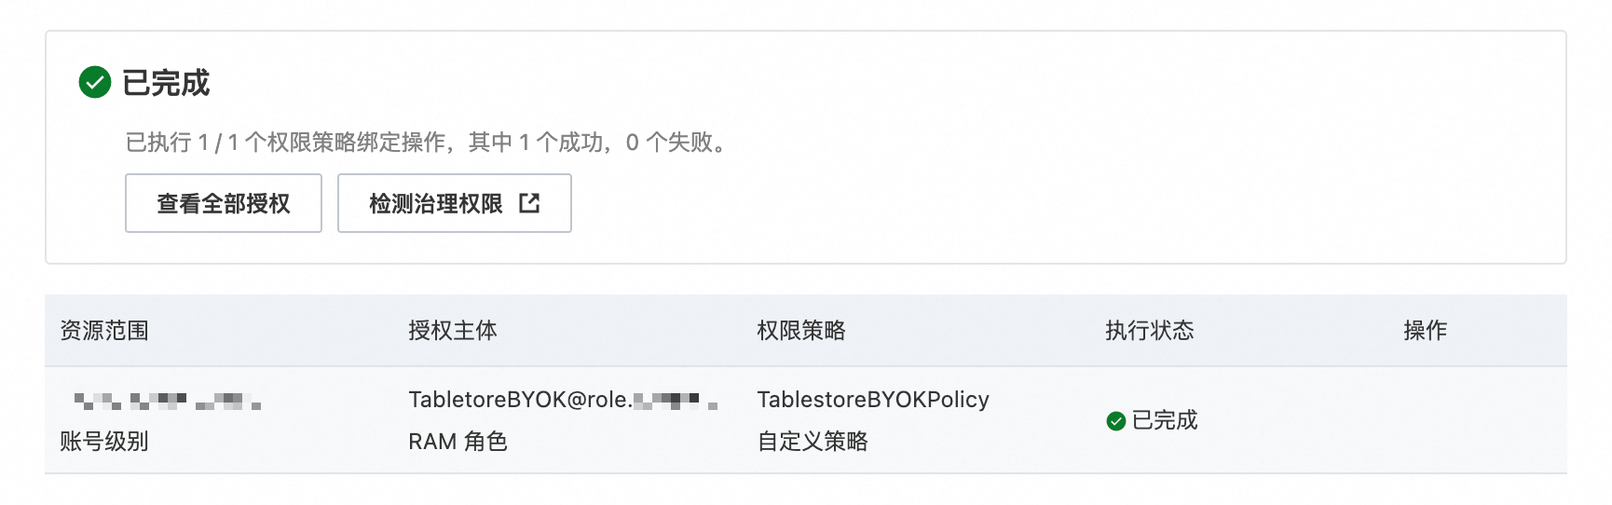The height and width of the screenshot is (505, 1612).
Task: Select the 权限策略 column header
Action: coord(801,331)
